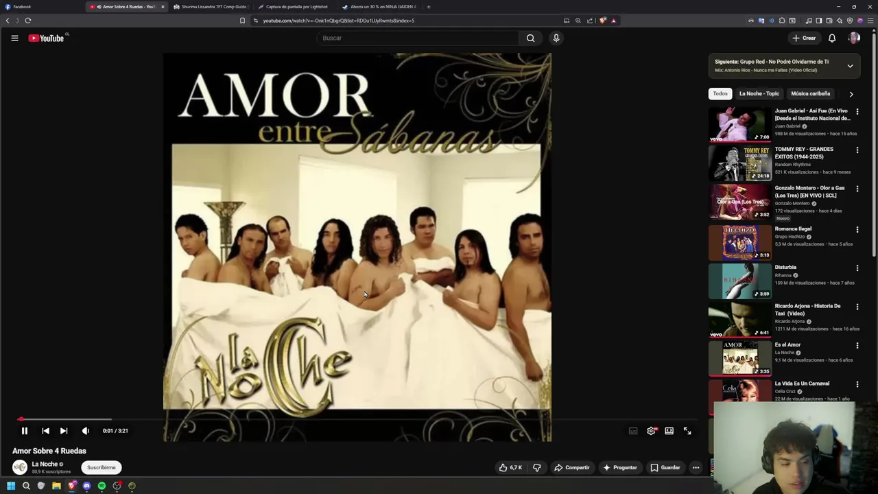
Task: Open the Romance Ilegal video thumbnail
Action: pyautogui.click(x=740, y=242)
